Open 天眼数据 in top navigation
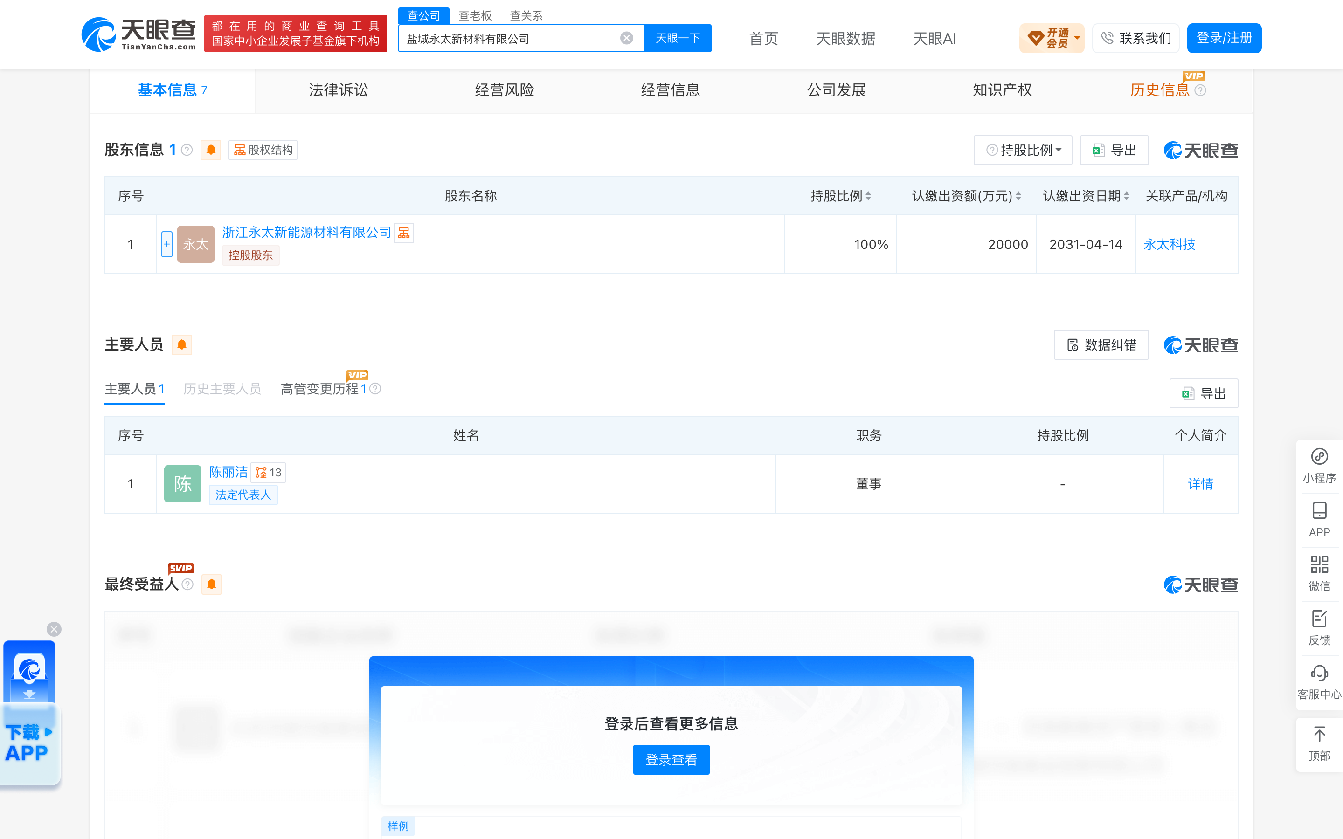Screen dimensions: 1343x839 (846, 38)
